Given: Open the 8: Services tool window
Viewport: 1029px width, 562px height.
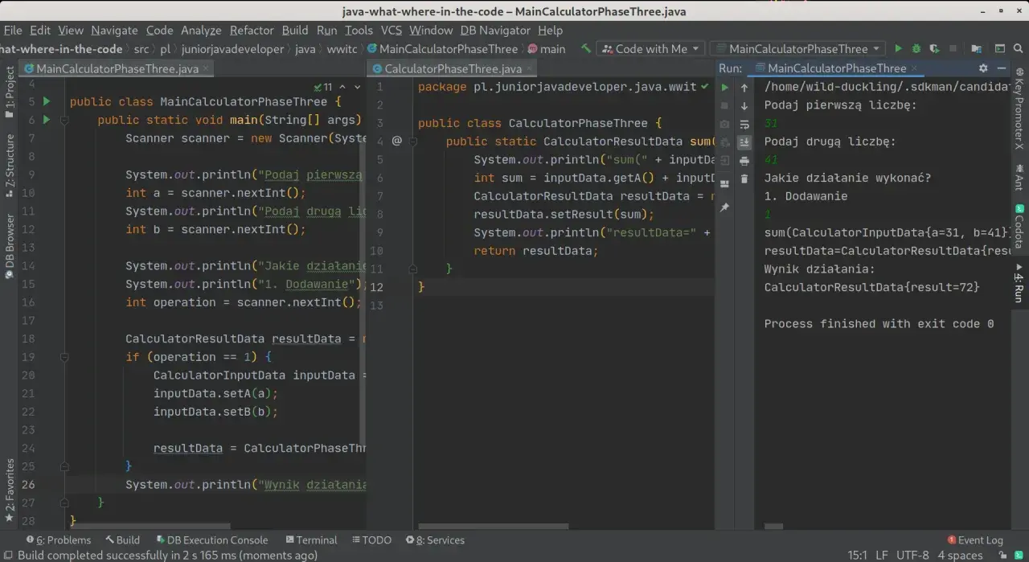Looking at the screenshot, I should coord(435,540).
